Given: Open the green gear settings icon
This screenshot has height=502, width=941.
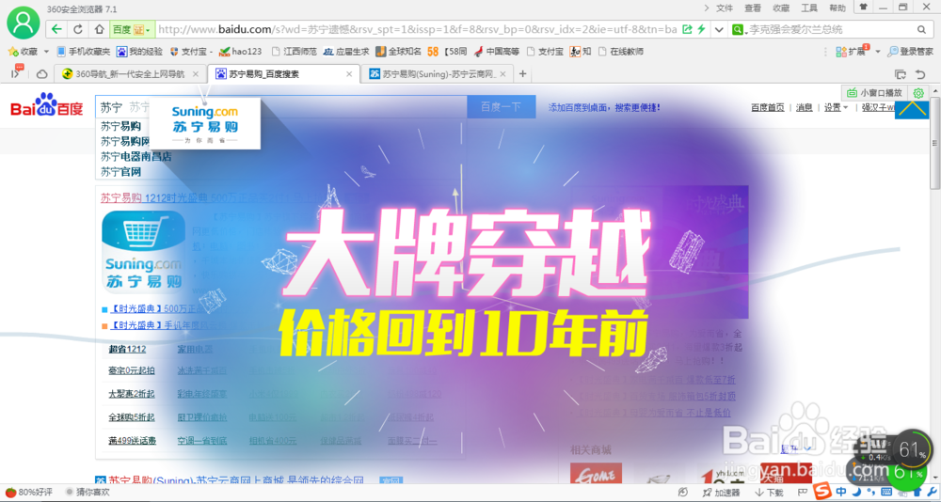Looking at the screenshot, I should (917, 93).
